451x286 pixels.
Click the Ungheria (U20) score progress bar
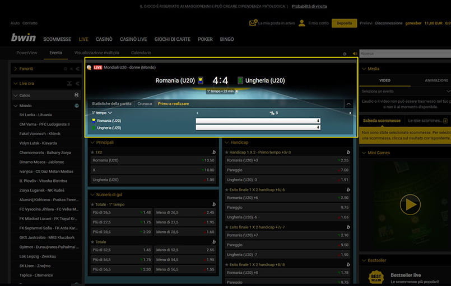point(258,127)
